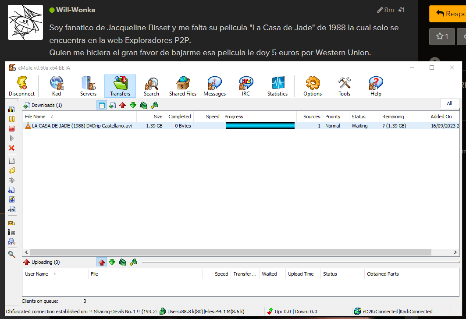Sort downloads by Sources column
This screenshot has width=466, height=319.
click(309, 117)
